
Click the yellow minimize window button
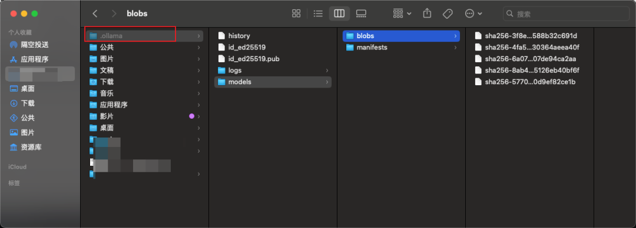click(x=24, y=14)
